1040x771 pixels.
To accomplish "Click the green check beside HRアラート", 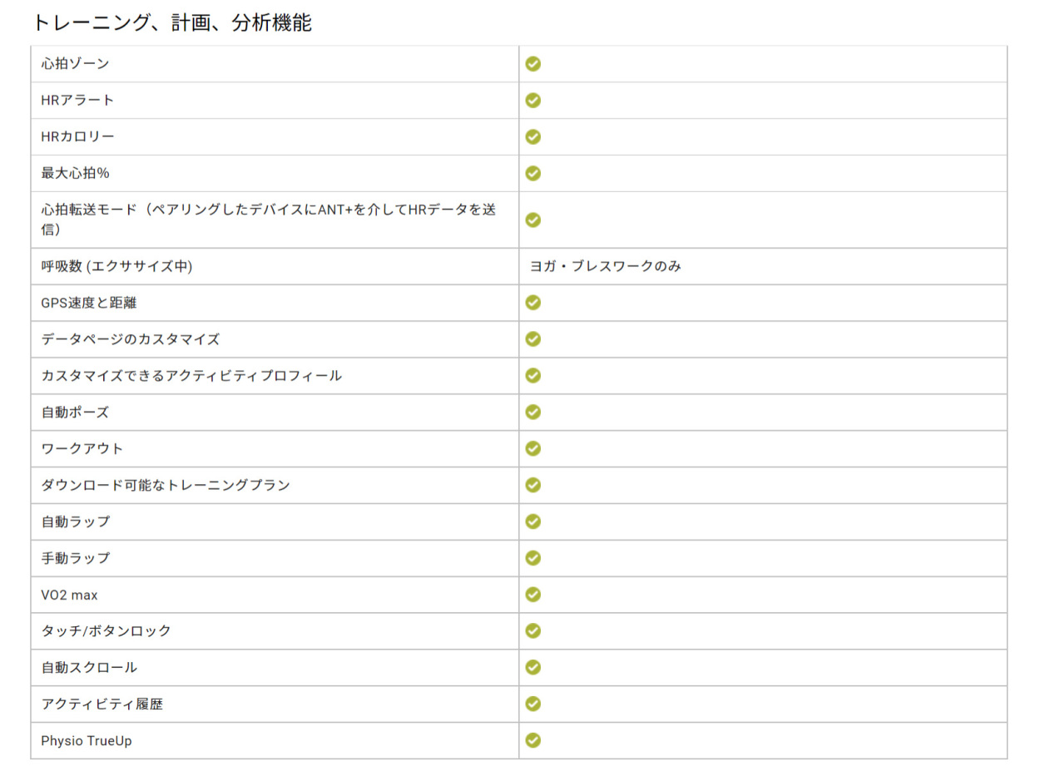I will pos(533,101).
